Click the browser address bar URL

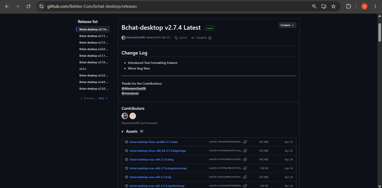[92, 6]
